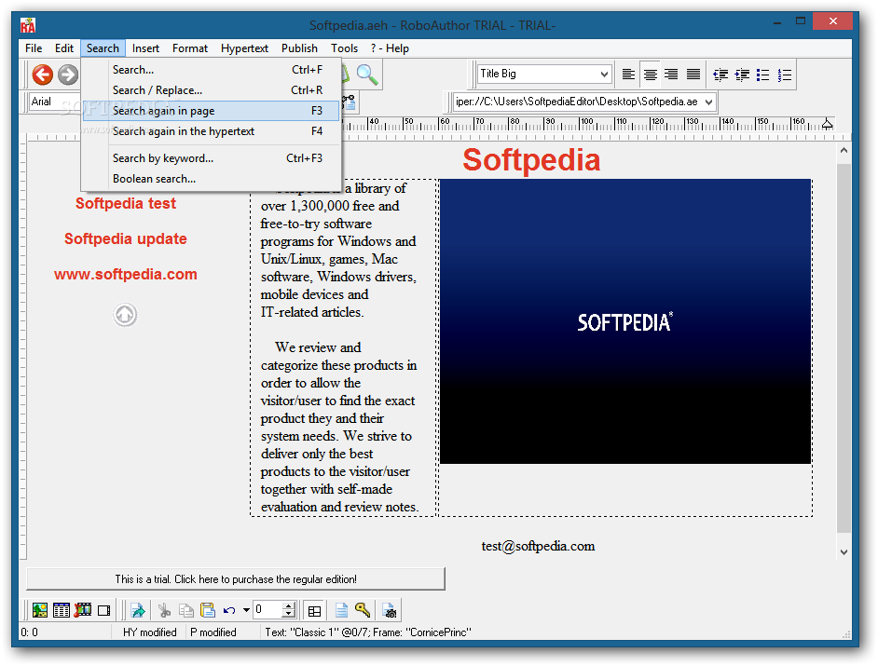The height and width of the screenshot is (666, 878).
Task: Open the undo history dropdown arrow
Action: click(246, 610)
